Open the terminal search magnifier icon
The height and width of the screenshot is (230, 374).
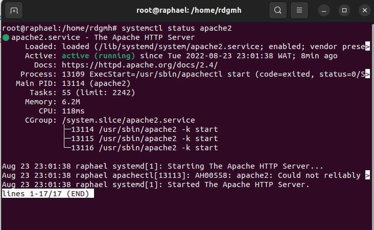(277, 10)
